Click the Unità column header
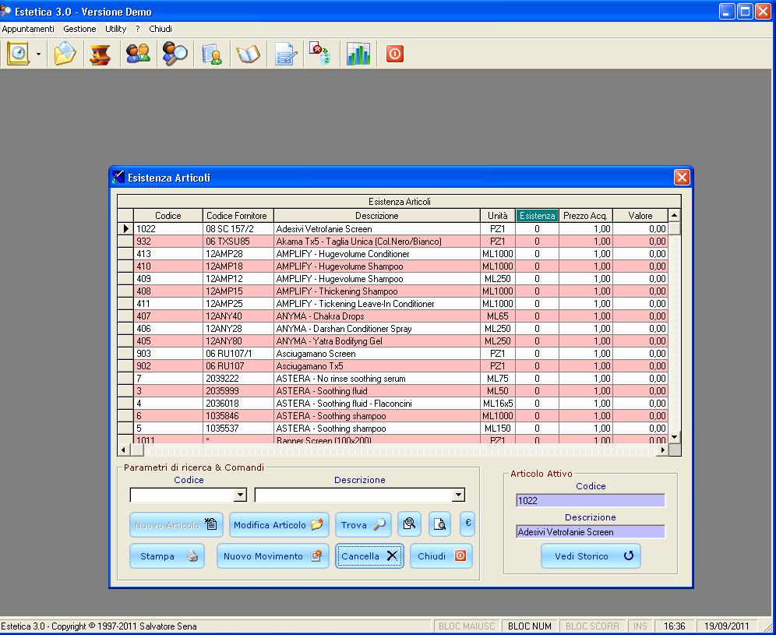Image resolution: width=776 pixels, height=635 pixels. pos(497,215)
